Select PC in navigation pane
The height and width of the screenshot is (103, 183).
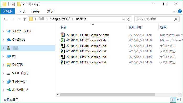(x=14, y=56)
